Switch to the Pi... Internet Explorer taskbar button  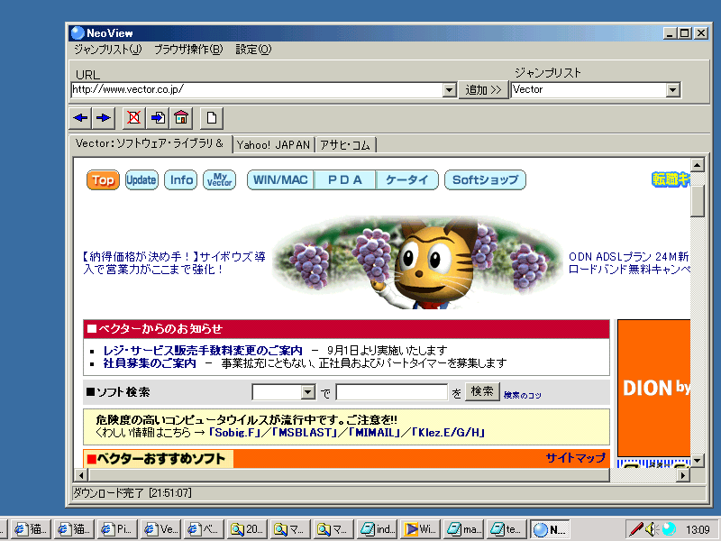click(x=118, y=529)
